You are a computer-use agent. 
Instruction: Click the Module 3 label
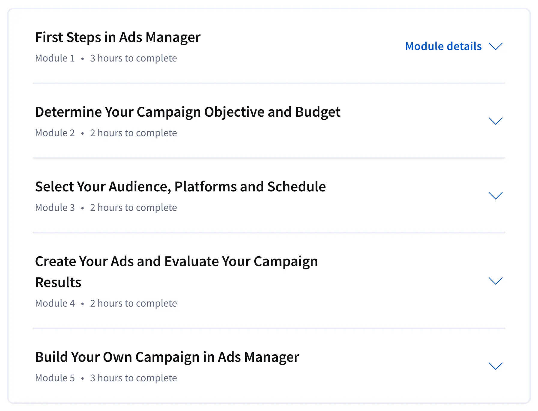55,208
